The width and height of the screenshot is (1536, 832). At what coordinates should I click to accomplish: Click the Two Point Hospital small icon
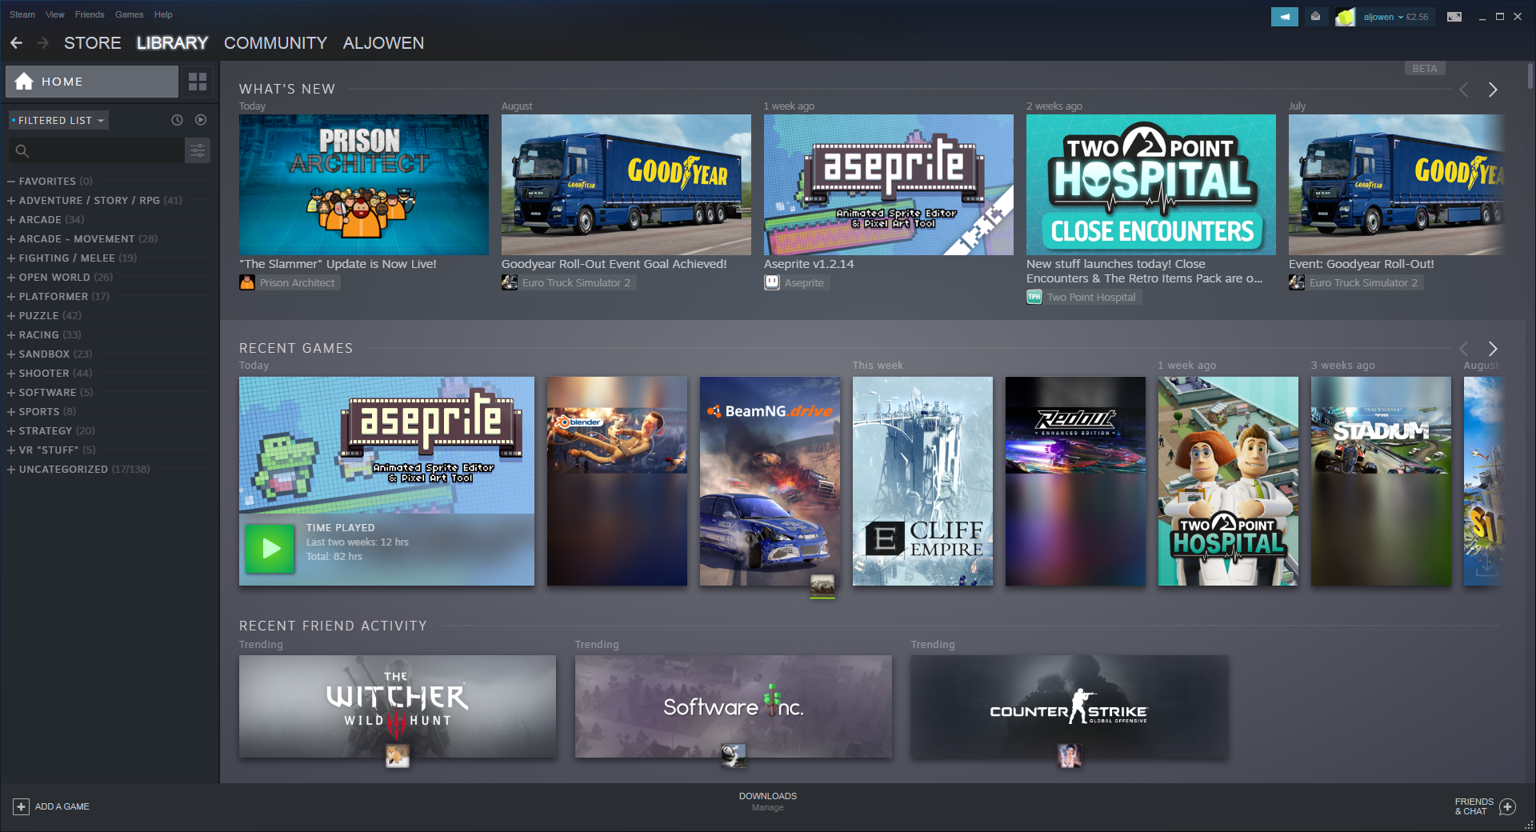tap(1034, 297)
